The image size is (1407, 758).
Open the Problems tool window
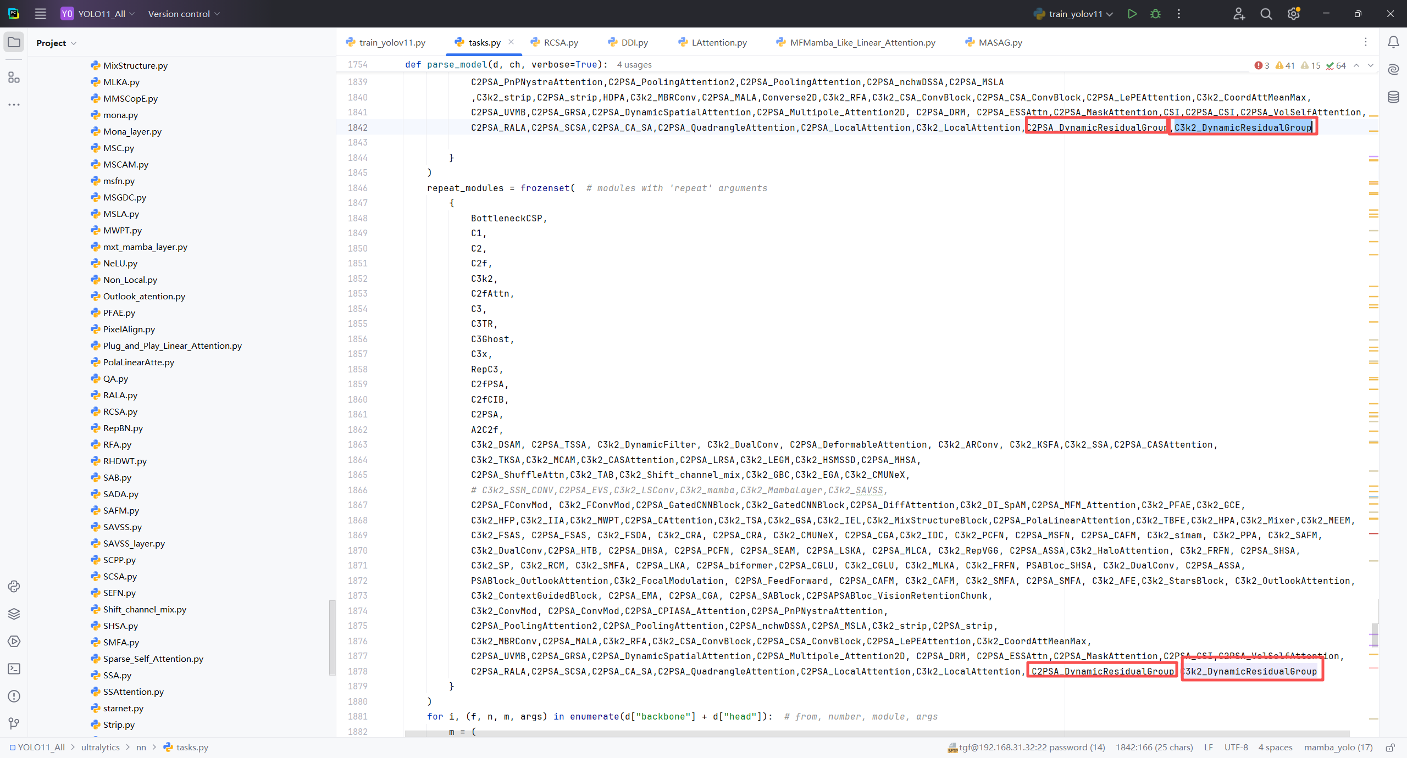[14, 696]
